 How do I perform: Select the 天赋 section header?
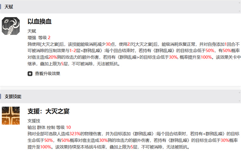[9, 7]
